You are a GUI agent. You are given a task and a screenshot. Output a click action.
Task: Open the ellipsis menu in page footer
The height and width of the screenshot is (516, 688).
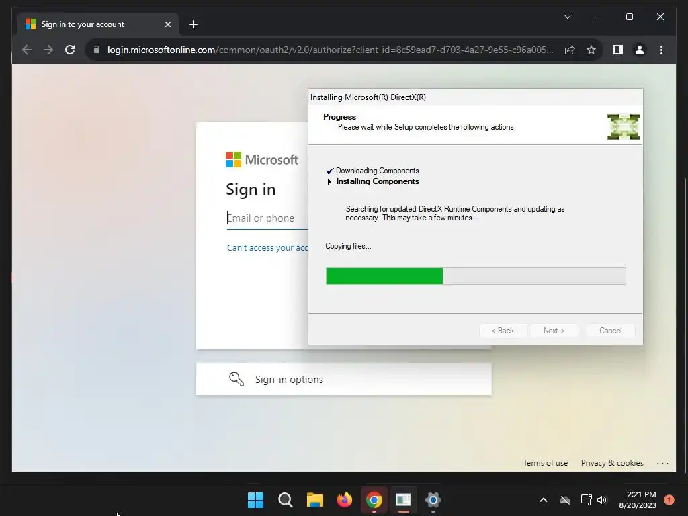click(662, 464)
